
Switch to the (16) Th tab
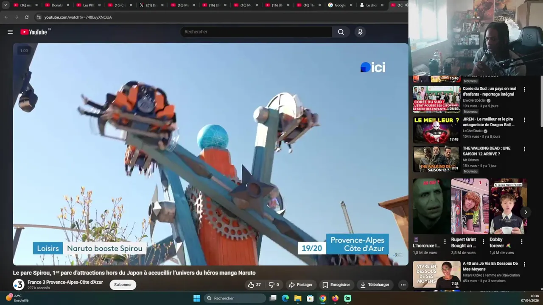pyautogui.click(x=308, y=5)
